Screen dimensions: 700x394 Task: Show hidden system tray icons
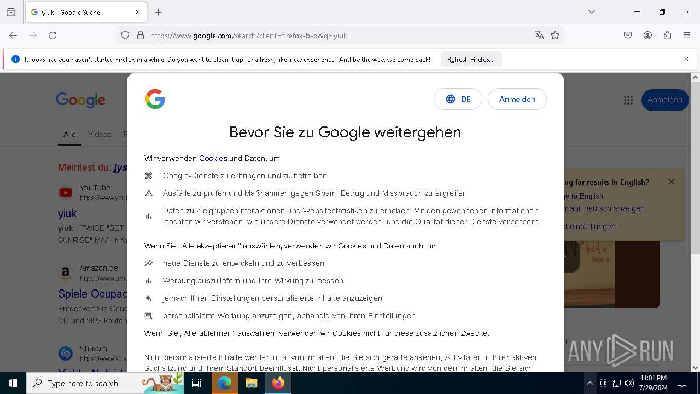(590, 383)
